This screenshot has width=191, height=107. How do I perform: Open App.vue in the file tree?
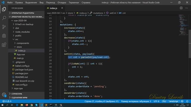(x=26, y=54)
